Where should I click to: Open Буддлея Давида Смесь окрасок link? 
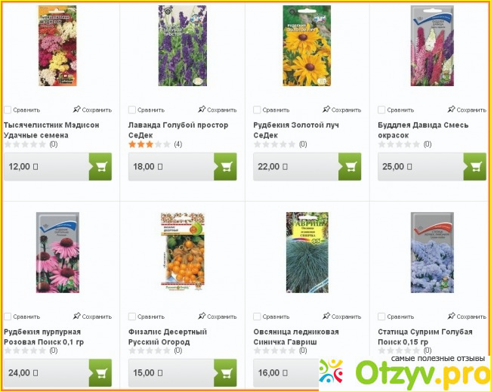(423, 130)
